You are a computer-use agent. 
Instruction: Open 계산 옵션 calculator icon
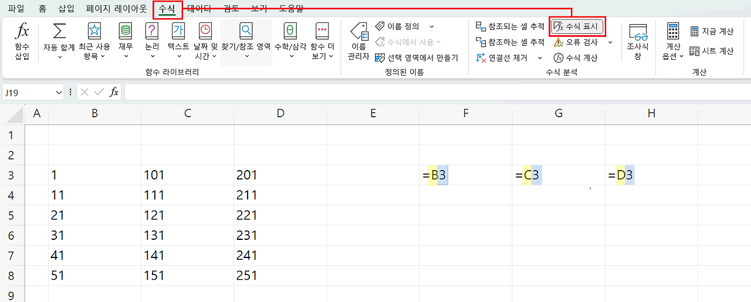pyautogui.click(x=673, y=32)
